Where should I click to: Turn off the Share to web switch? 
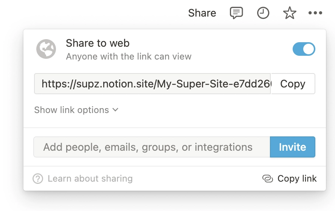click(x=304, y=49)
